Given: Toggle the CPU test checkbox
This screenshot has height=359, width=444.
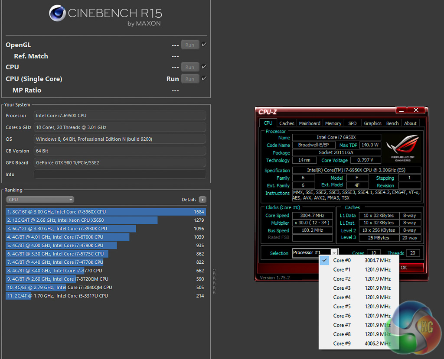Looking at the screenshot, I should [x=204, y=67].
